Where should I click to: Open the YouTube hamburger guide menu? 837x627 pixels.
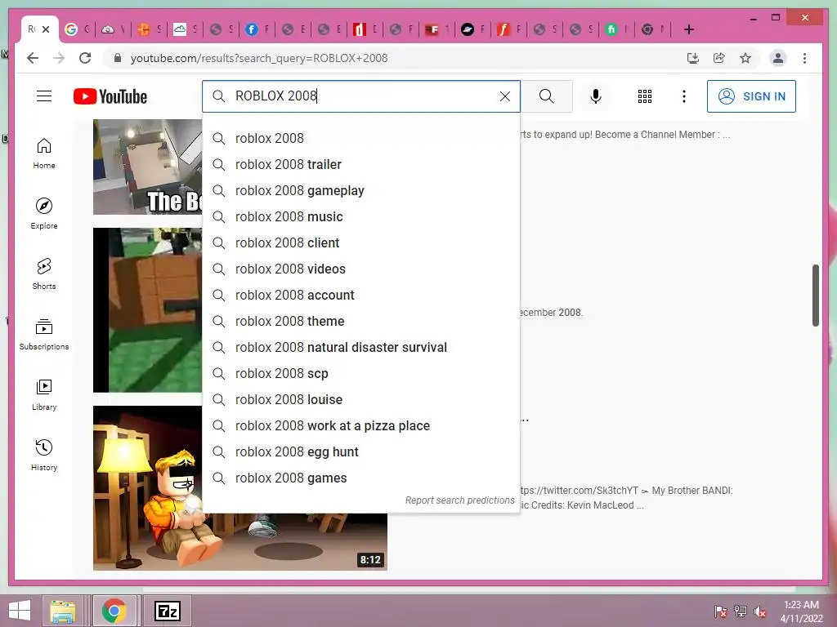pyautogui.click(x=44, y=96)
